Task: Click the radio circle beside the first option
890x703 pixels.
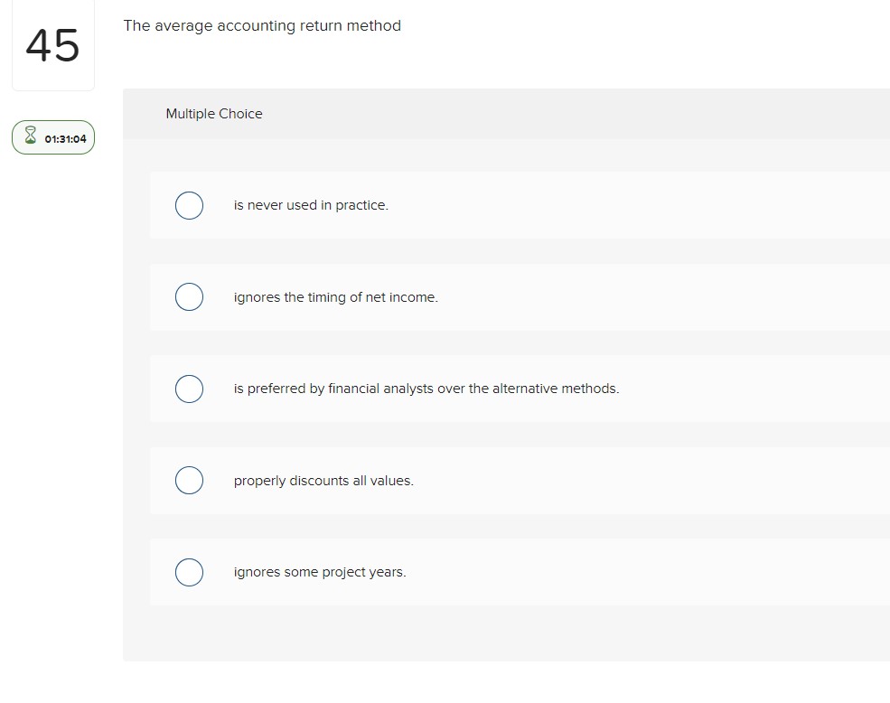Action: click(189, 205)
